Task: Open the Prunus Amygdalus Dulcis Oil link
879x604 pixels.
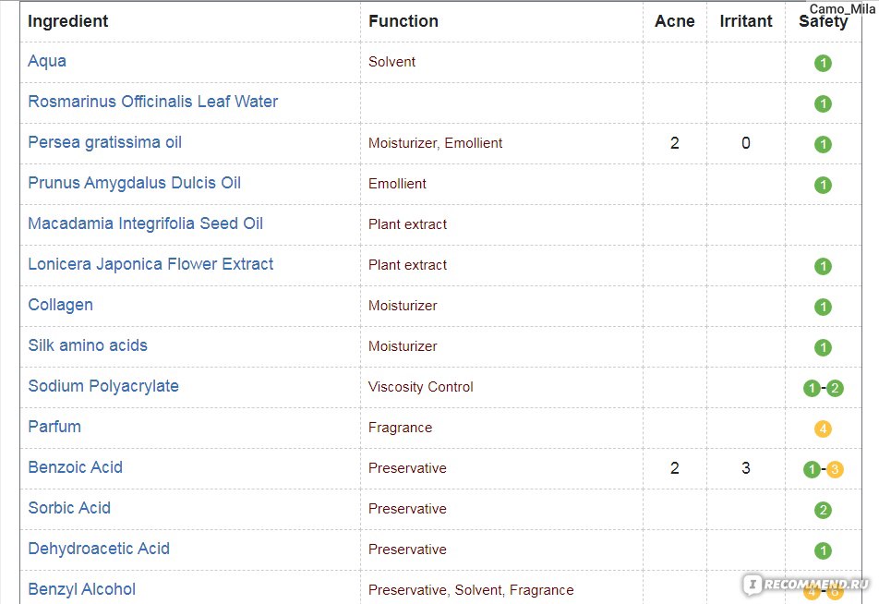Action: point(135,183)
